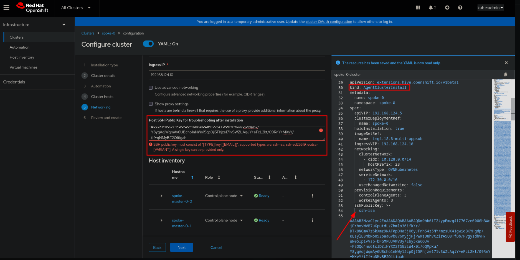Open kebab menu for spoke-master-0-0
Viewport: 520px width, 260px height.
(x=312, y=196)
